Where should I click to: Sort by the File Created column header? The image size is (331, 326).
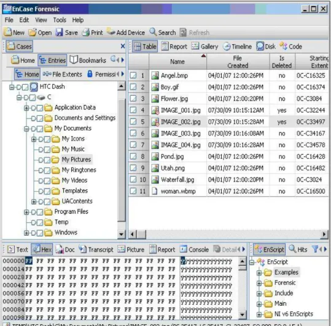[238, 61]
